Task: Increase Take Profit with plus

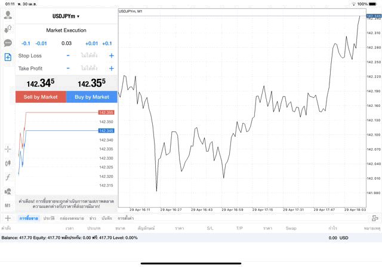Action: (x=112, y=69)
